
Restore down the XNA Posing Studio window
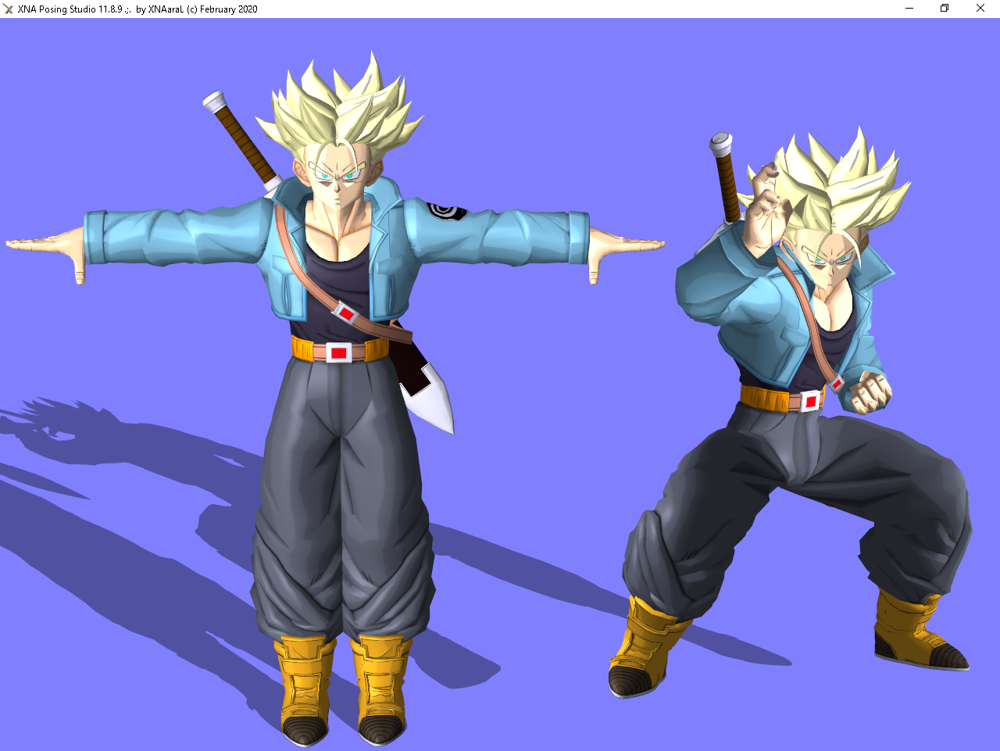pos(944,9)
